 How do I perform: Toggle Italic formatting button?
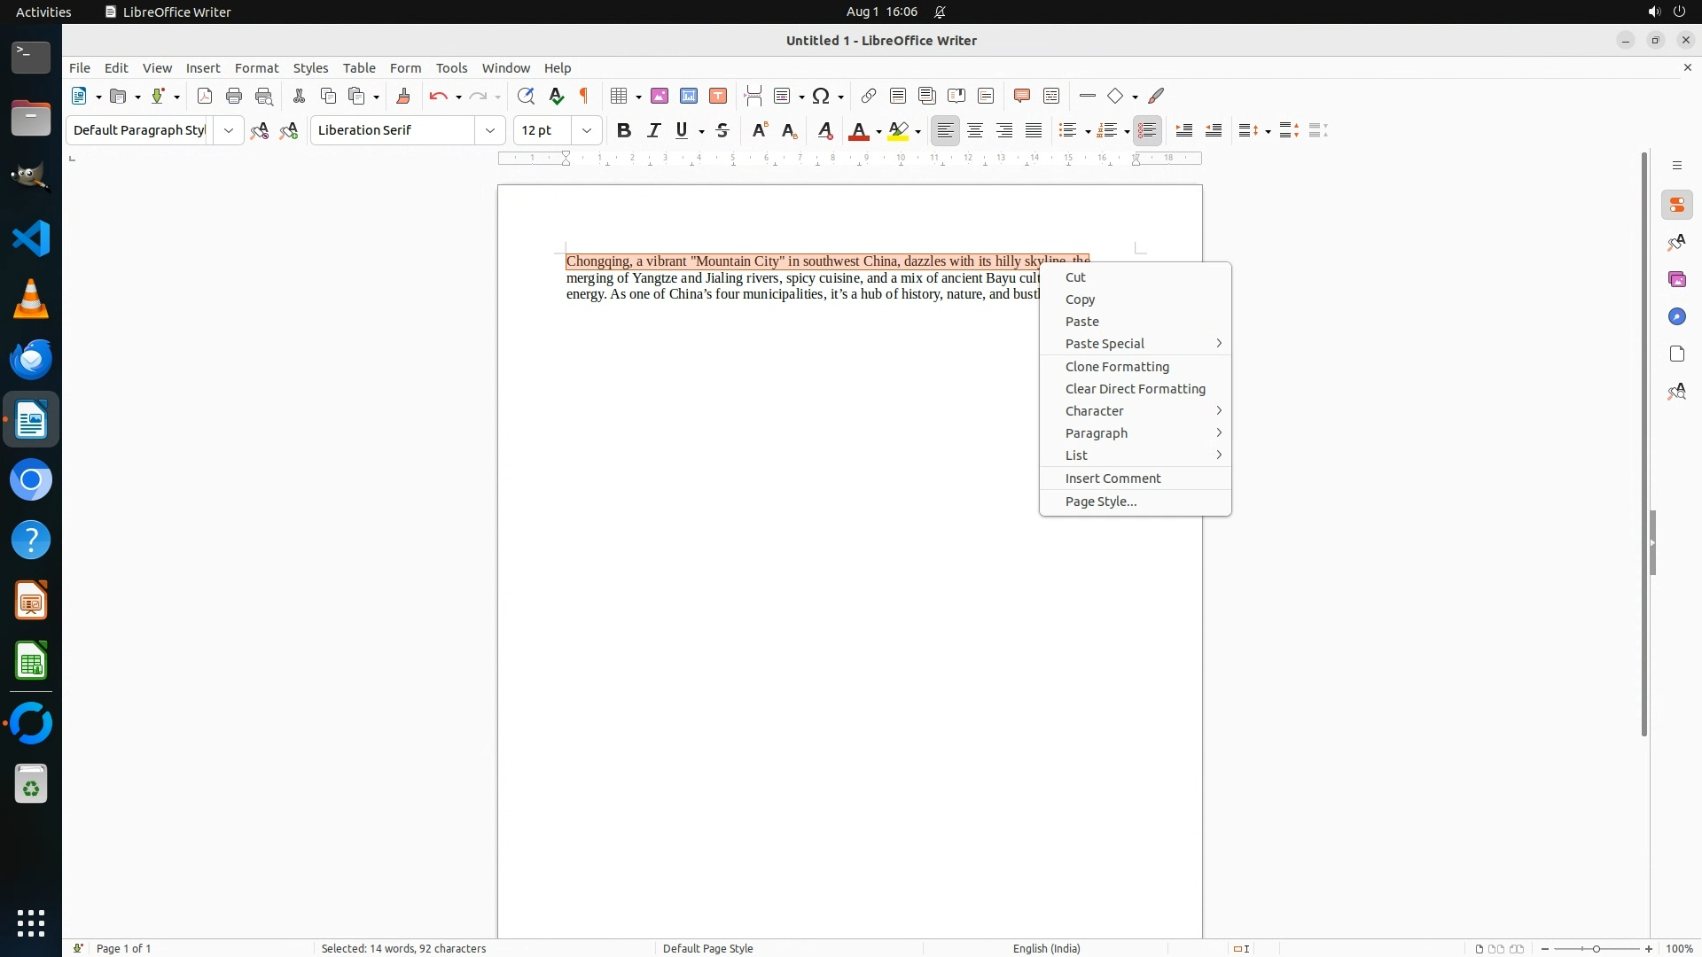click(x=654, y=131)
